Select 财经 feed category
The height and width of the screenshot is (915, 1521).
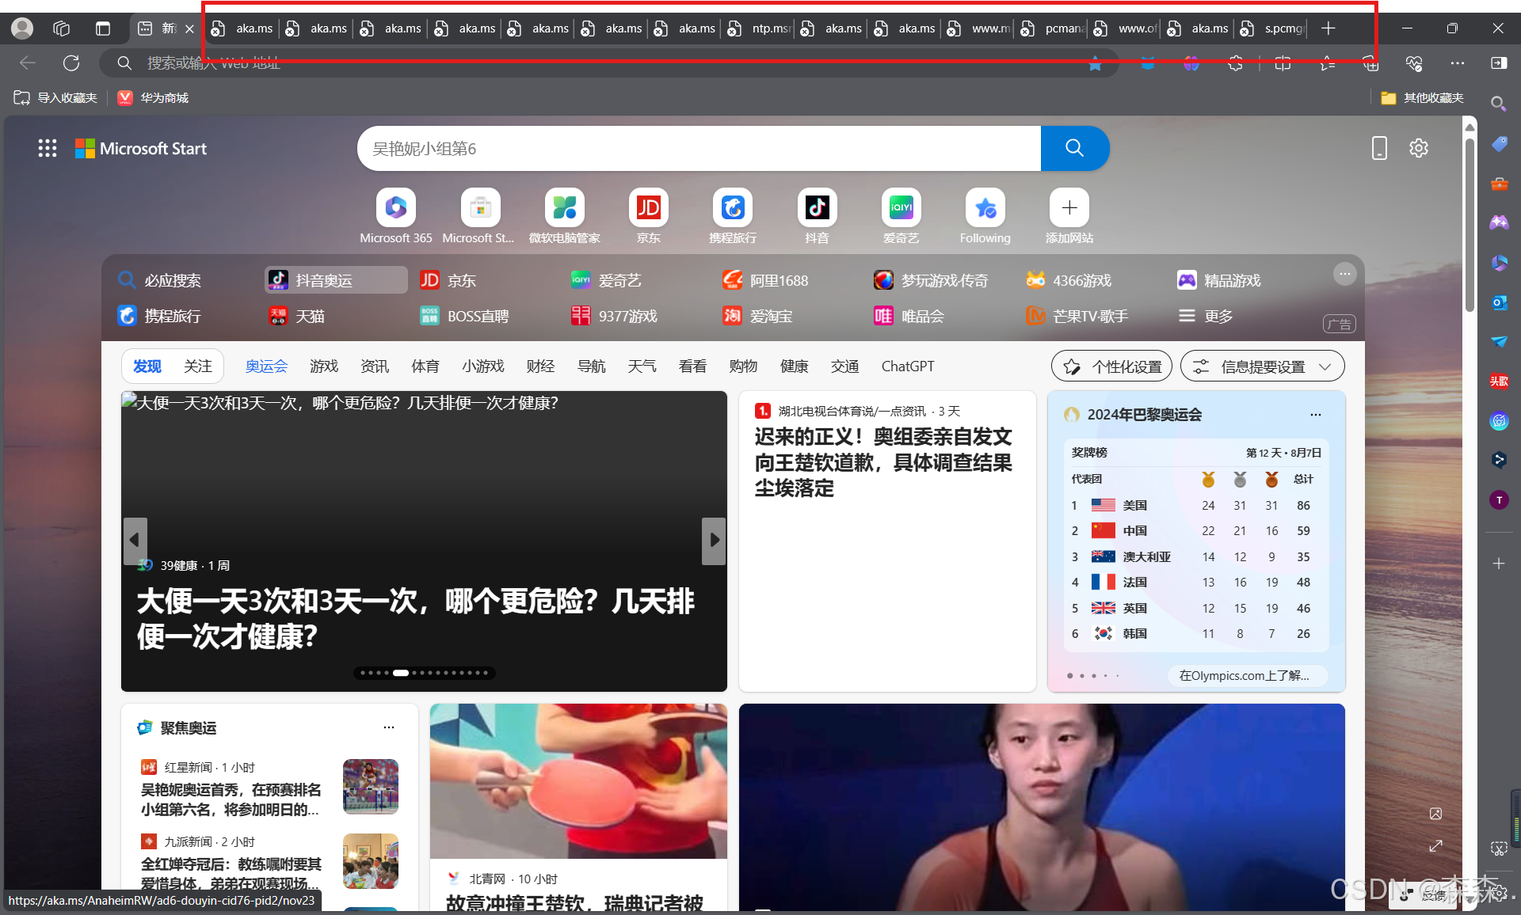pyautogui.click(x=540, y=366)
